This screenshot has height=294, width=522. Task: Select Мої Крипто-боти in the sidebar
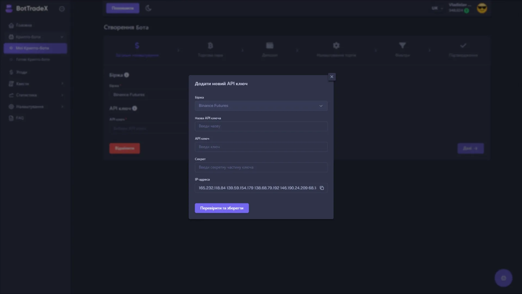coord(35,48)
